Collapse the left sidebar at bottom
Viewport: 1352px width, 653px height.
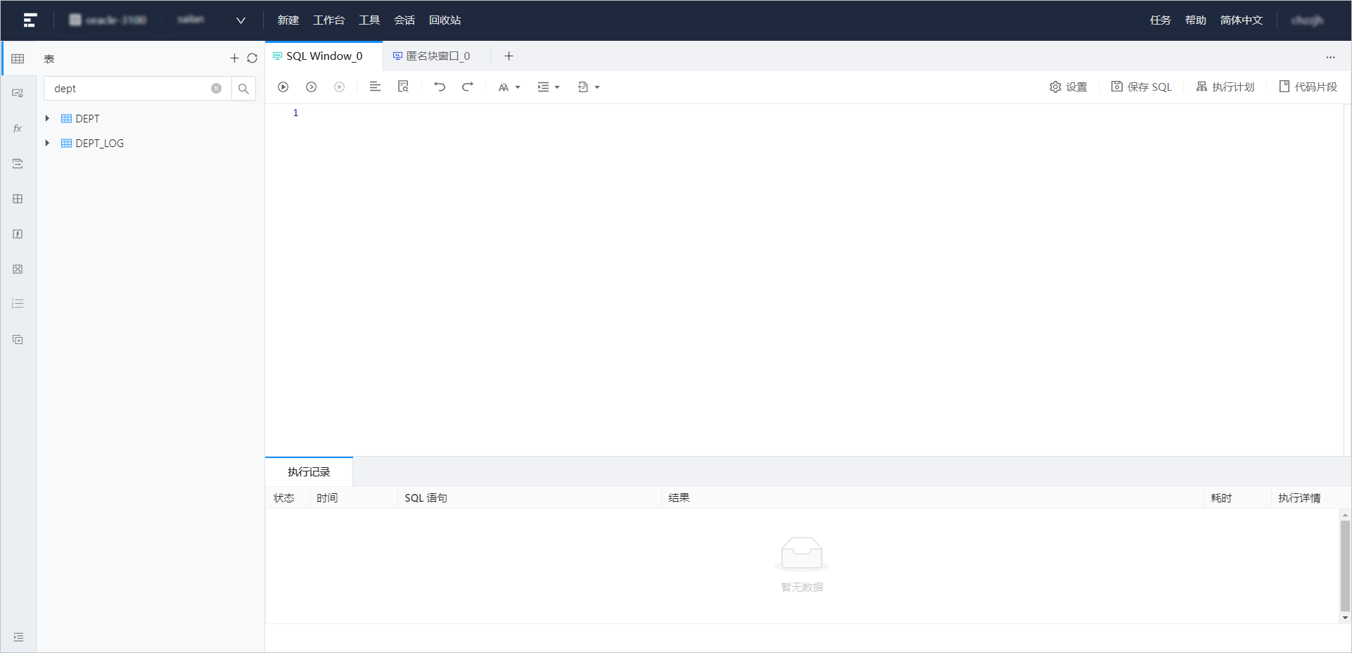tap(18, 637)
